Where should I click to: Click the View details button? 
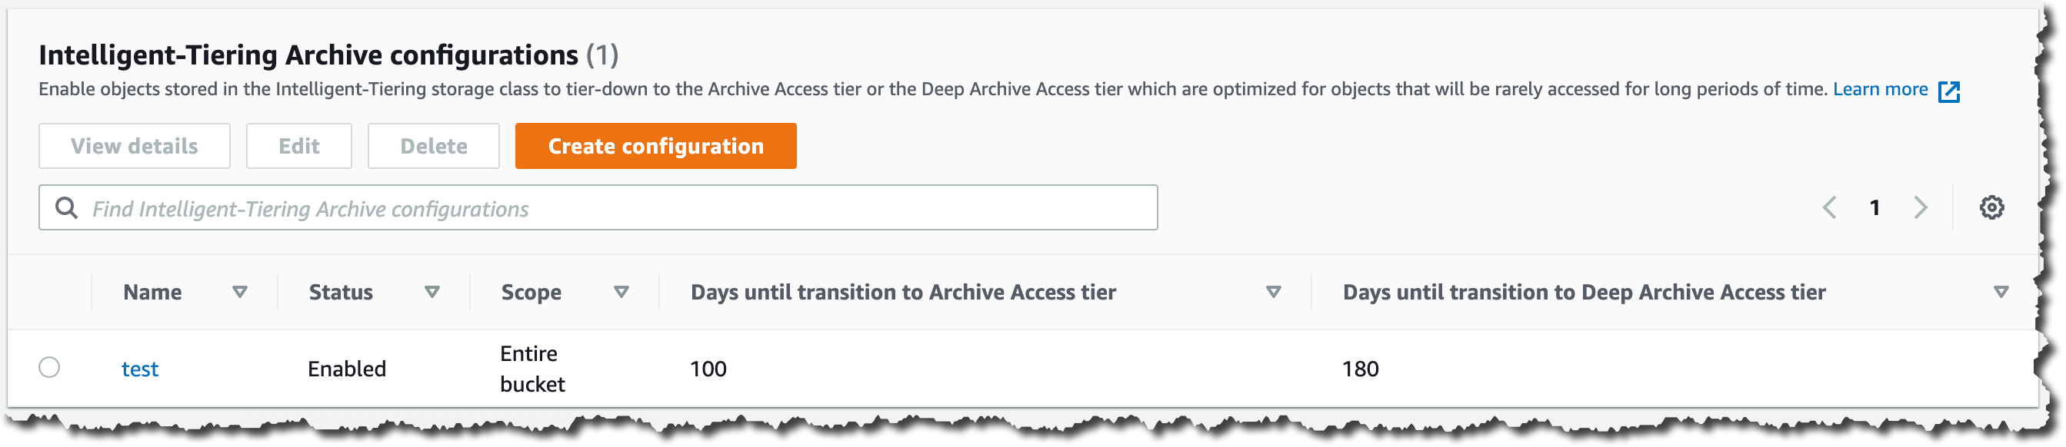coord(135,146)
